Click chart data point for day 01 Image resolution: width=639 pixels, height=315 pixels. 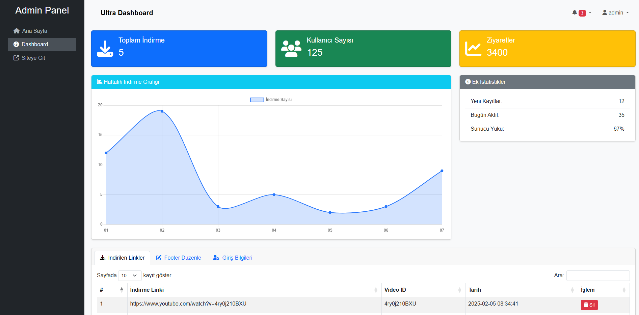(106, 153)
